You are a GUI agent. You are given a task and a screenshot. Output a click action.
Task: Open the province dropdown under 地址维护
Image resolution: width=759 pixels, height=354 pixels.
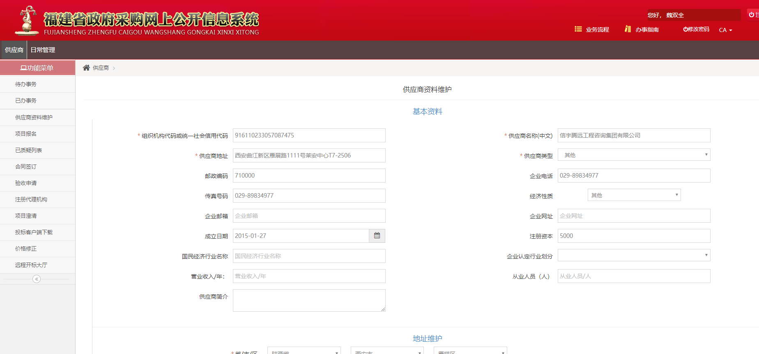coord(304,351)
